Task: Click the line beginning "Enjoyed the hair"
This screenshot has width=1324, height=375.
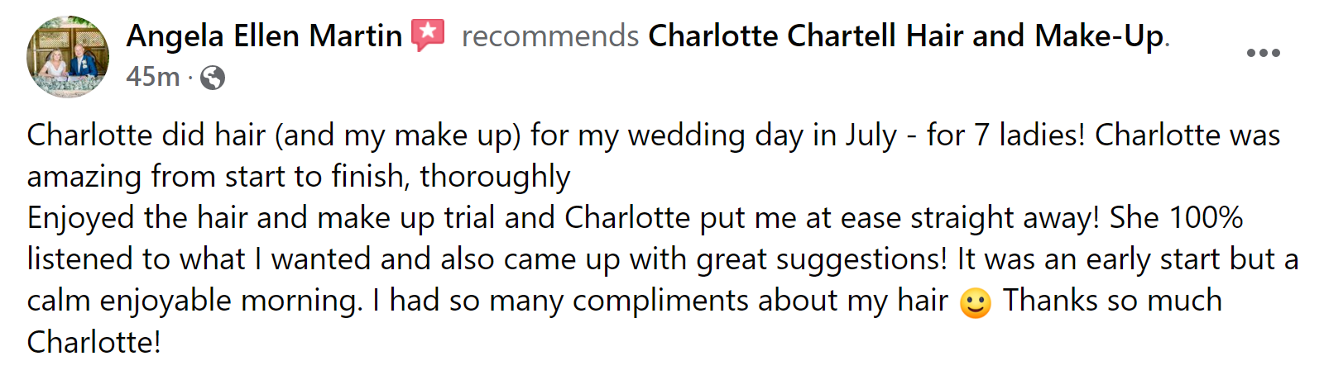Action: tap(635, 218)
